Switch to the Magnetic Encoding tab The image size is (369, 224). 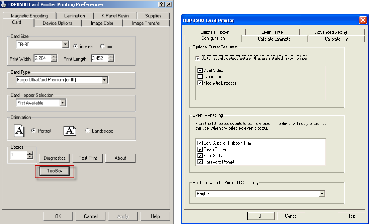coord(29,16)
